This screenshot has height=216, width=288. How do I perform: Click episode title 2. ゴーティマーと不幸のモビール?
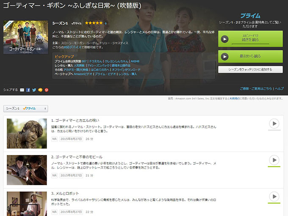point(77,157)
